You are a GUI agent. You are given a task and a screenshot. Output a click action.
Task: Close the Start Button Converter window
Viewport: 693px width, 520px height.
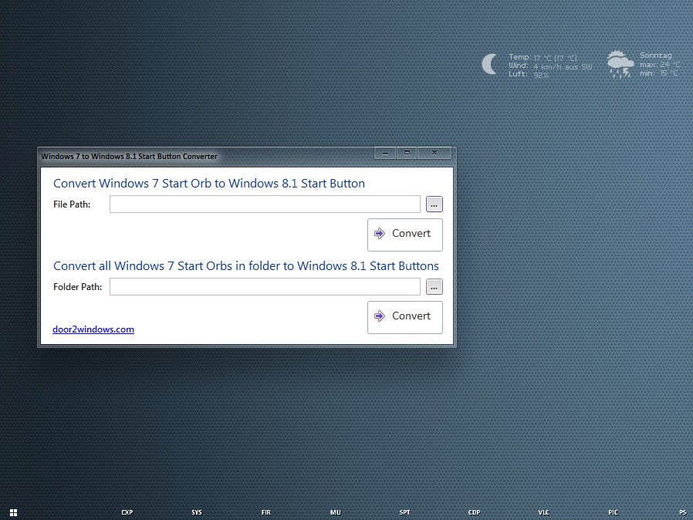coord(434,153)
